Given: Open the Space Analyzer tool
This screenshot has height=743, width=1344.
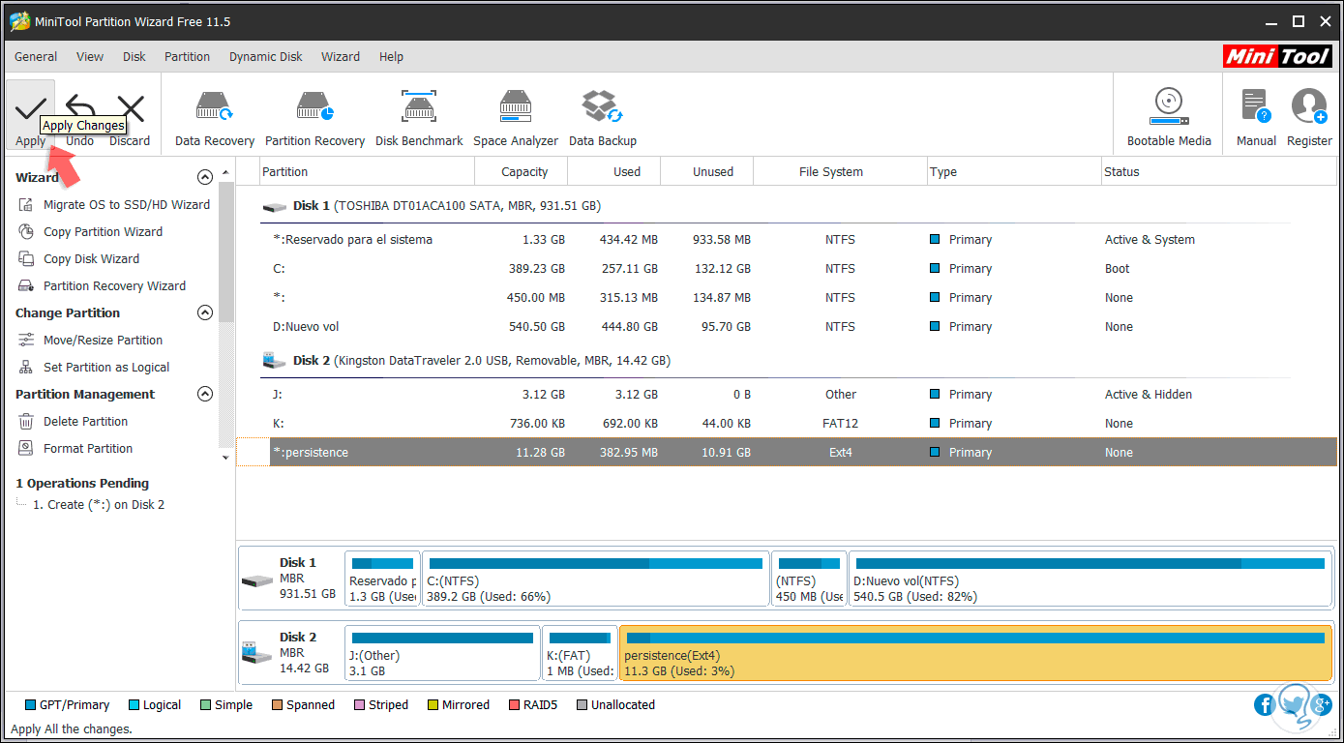Looking at the screenshot, I should tap(516, 116).
